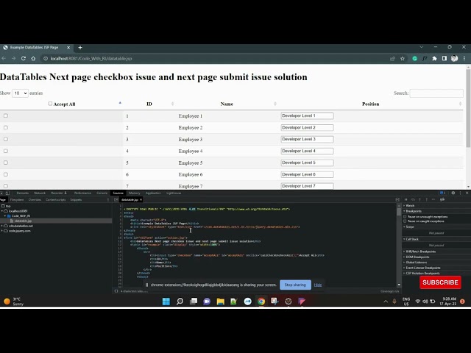This screenshot has height=353, width=471.
Task: Expand DOM Breakpoints section
Action: click(x=417, y=257)
